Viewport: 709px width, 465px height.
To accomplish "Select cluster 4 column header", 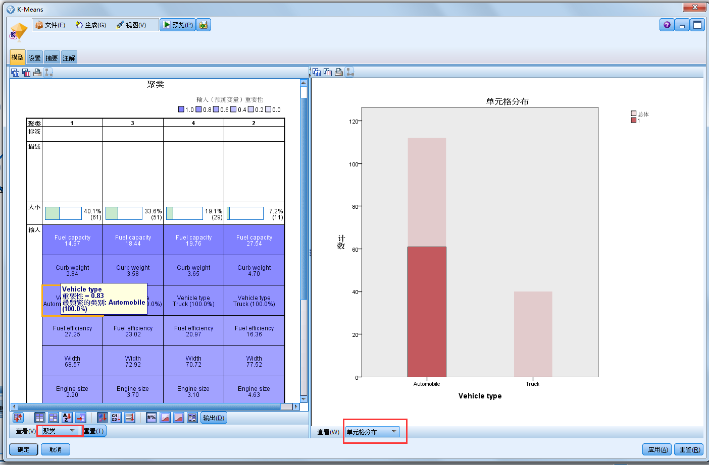I will pyautogui.click(x=193, y=123).
